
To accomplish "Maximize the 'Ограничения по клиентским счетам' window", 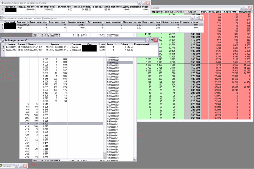I will 144,3.
